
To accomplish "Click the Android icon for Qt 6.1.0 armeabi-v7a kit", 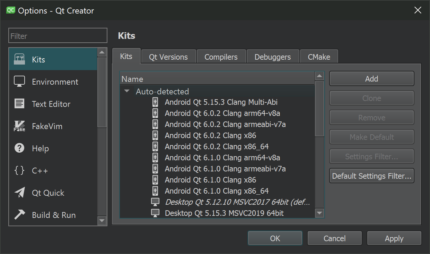I will (x=155, y=169).
